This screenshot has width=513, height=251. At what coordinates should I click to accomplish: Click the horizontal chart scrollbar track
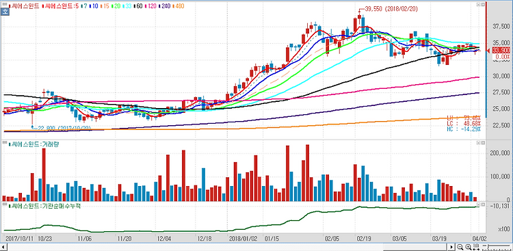click(x=227, y=247)
